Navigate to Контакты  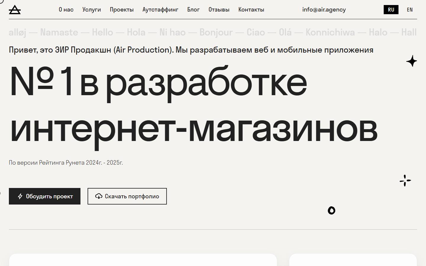pos(251,9)
